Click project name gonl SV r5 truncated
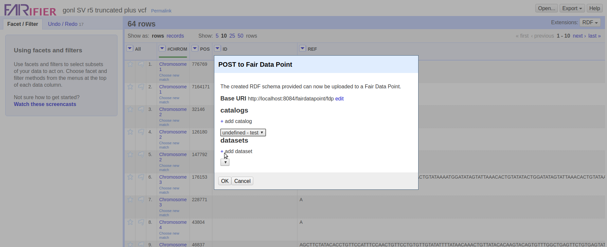 (x=104, y=10)
